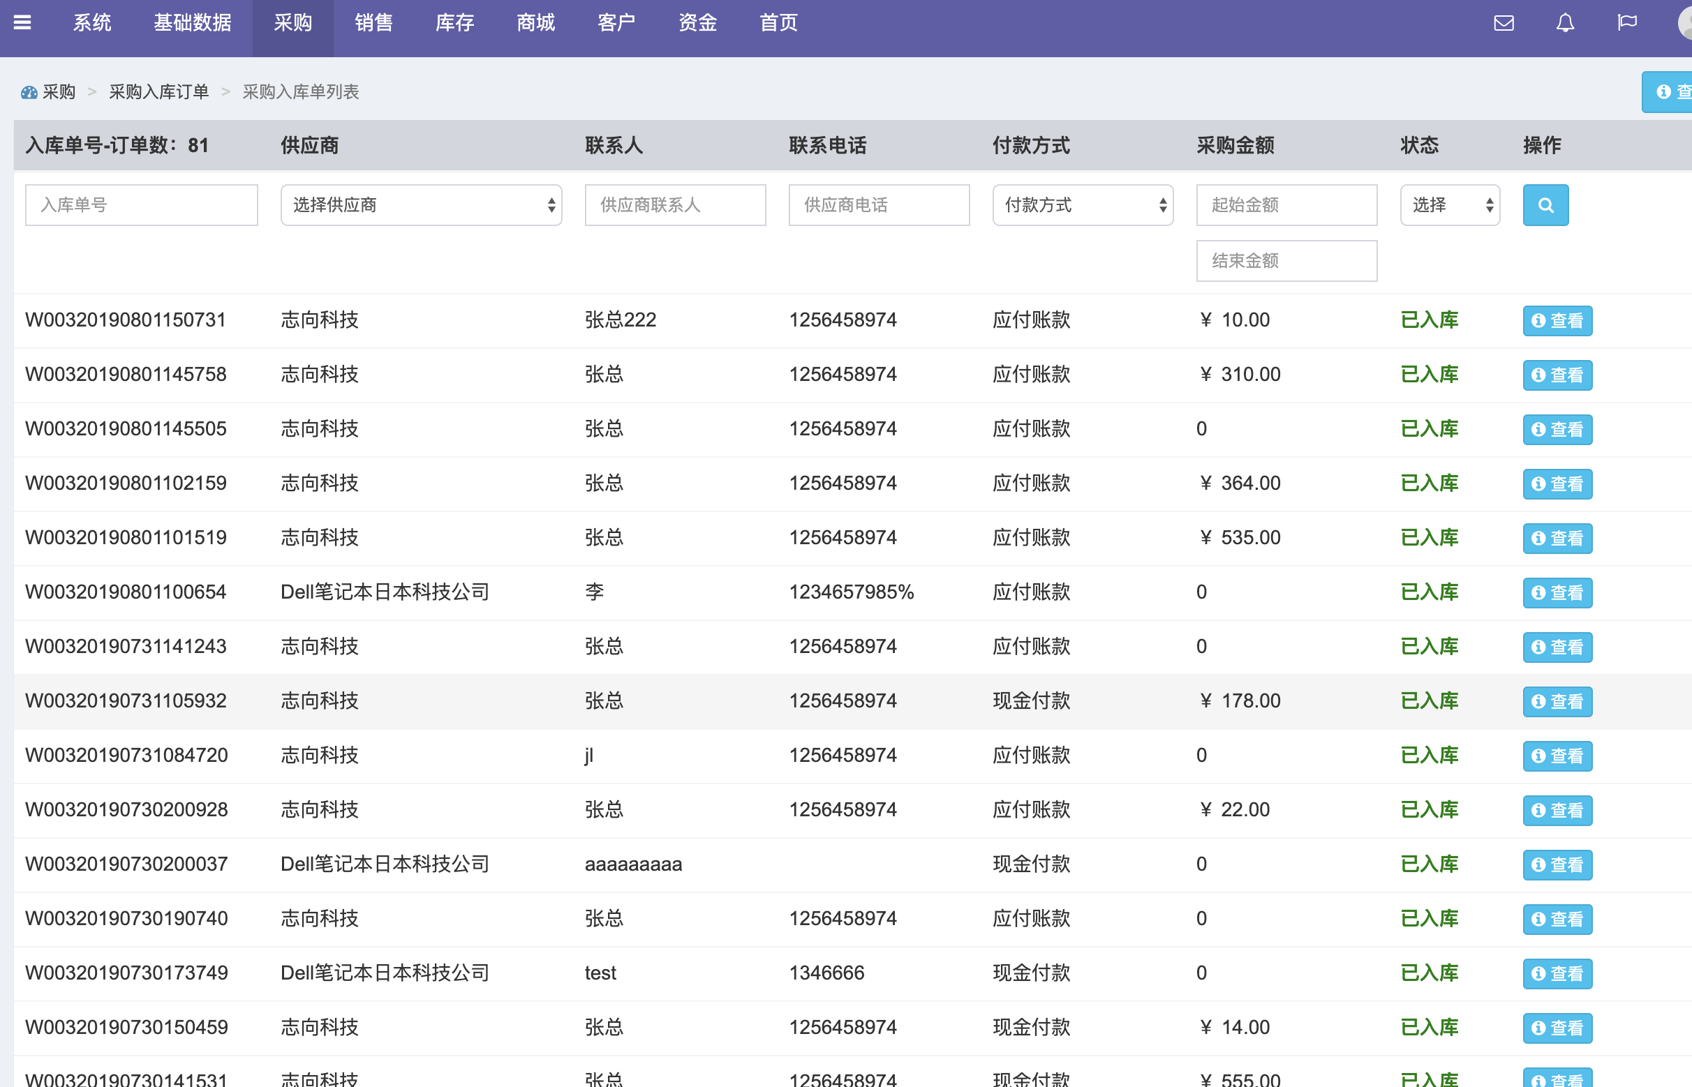View order W00320190801102159

point(1558,484)
